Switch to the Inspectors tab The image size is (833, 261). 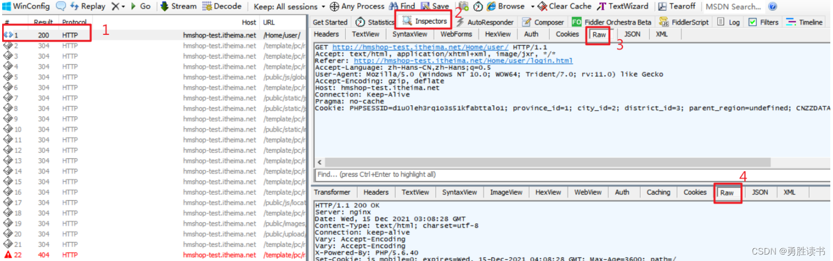pyautogui.click(x=425, y=21)
